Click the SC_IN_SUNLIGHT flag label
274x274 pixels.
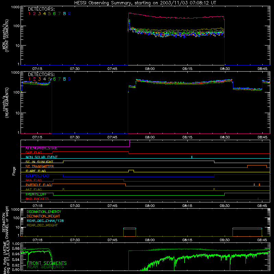click(x=39, y=162)
